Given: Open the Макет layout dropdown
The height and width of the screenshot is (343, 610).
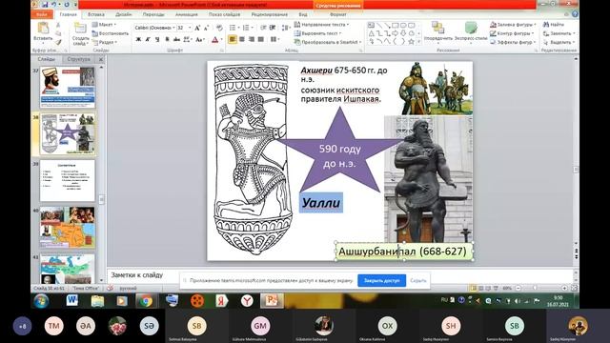Looking at the screenshot, I should pyautogui.click(x=104, y=25).
